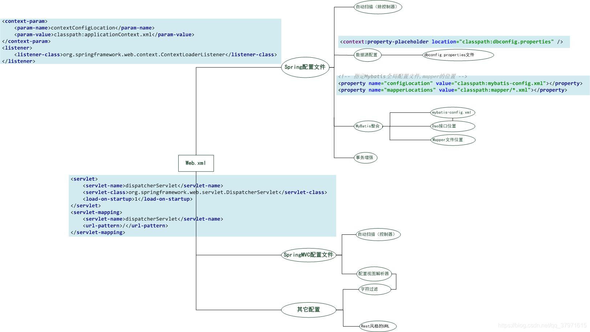Select the SpringMVC配置文件 node
Viewport: 590px width, 332px height.
click(x=308, y=255)
